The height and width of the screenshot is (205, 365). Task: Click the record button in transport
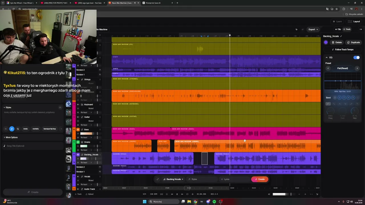pos(167,194)
